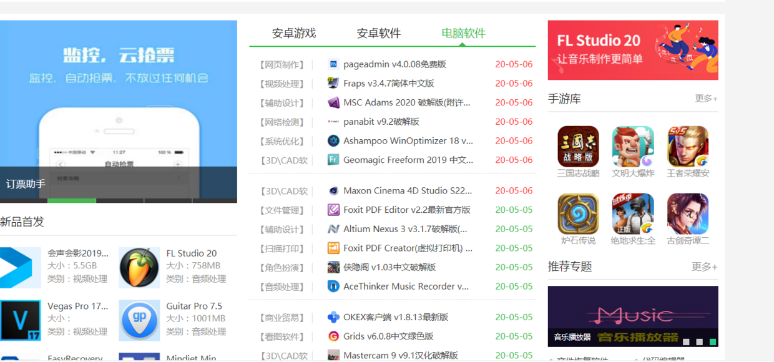Image resolution: width=774 pixels, height=362 pixels.
Task: Switch to the 安卓游戏 tab
Action: pyautogui.click(x=294, y=34)
